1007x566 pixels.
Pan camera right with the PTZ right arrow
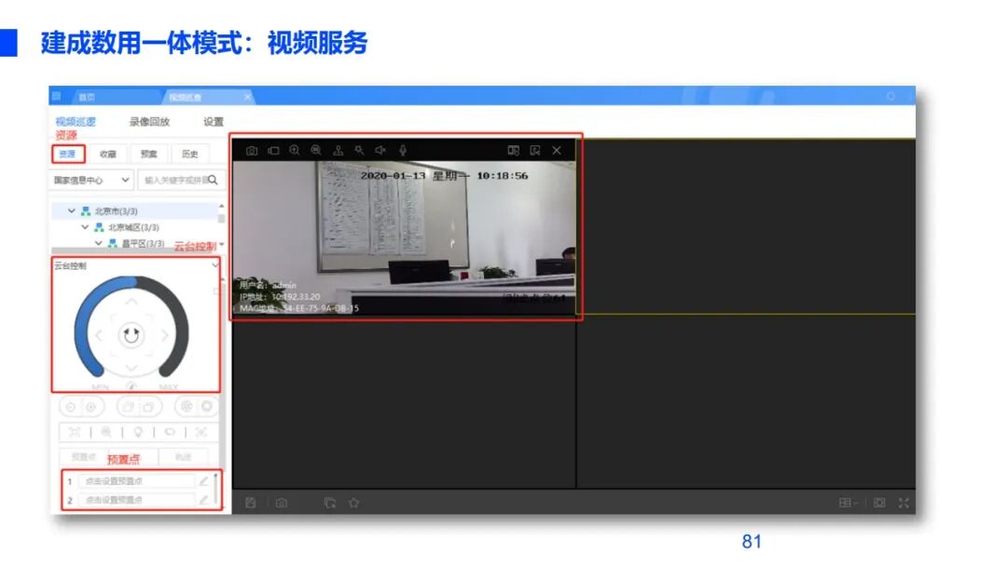click(164, 334)
